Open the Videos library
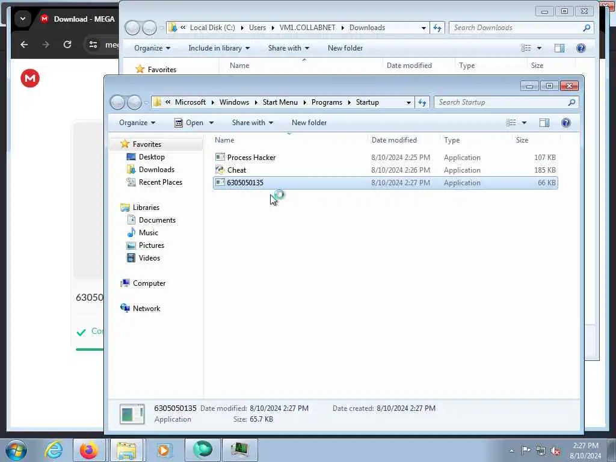Screen dimensions: 616x462 point(149,257)
